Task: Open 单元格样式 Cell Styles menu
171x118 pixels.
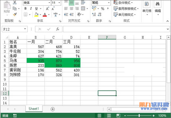Action: point(124,15)
